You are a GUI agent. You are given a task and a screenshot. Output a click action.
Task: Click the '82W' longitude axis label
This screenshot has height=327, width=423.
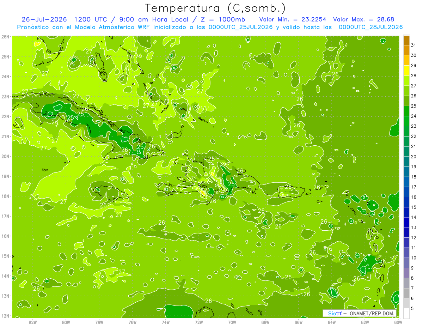[x=33, y=322]
